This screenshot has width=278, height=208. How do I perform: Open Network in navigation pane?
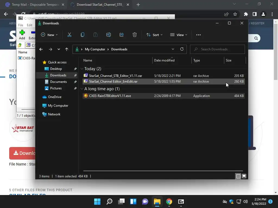[x=54, y=114]
